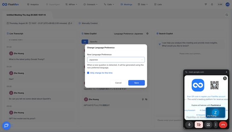This screenshot has height=132, width=232.
Task: Go to the Meetings tab
Action: 126,5
